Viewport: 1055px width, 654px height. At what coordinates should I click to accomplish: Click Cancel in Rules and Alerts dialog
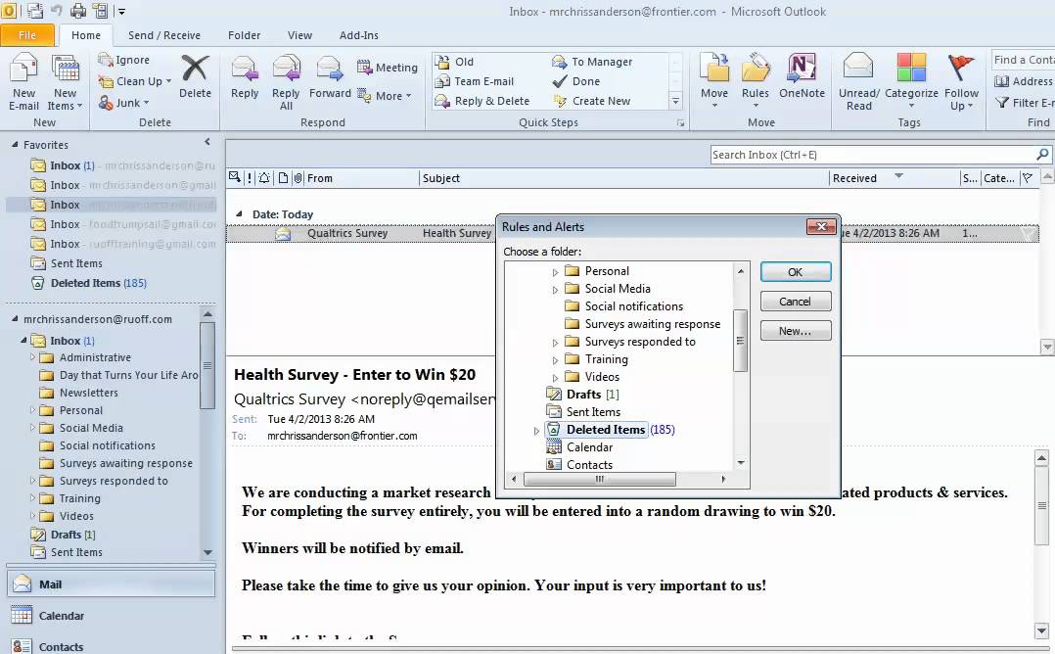(796, 302)
